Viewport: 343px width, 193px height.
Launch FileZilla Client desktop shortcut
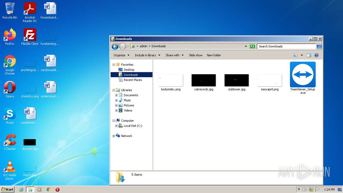(30, 37)
